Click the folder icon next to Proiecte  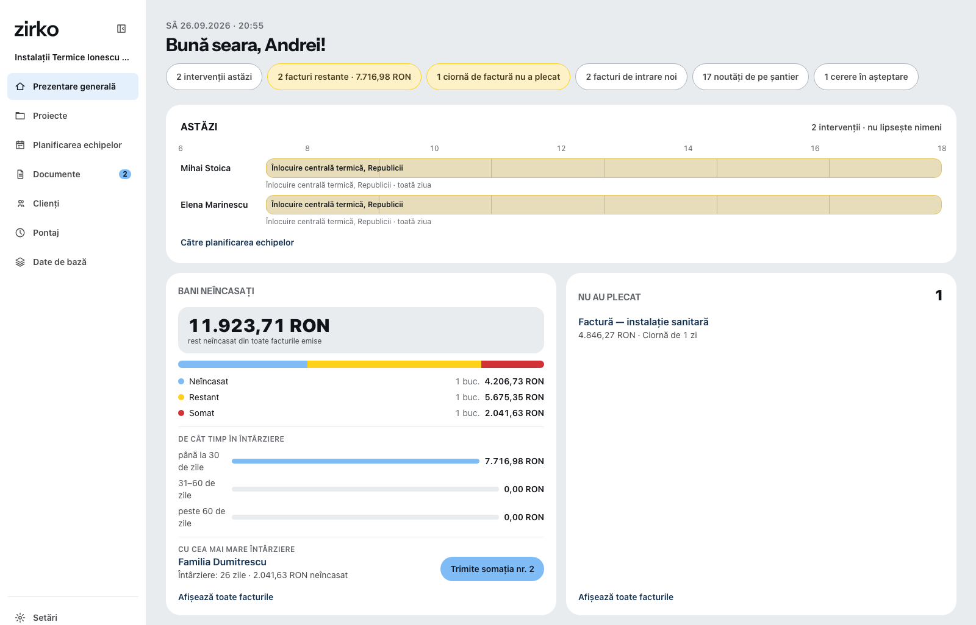click(x=20, y=116)
